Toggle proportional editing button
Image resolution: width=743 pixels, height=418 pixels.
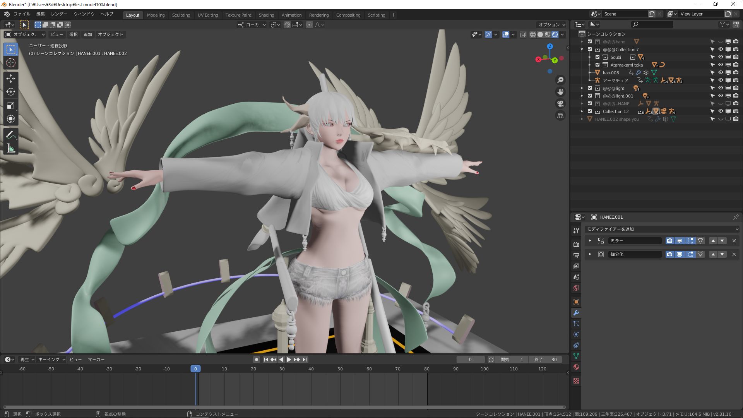point(309,25)
